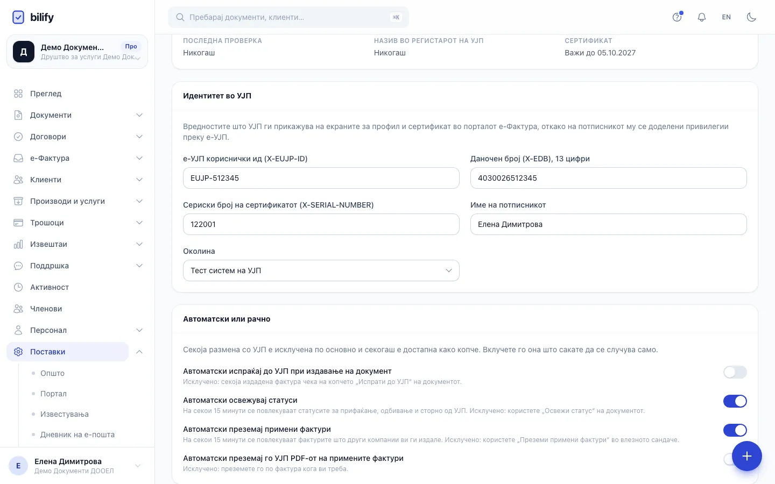Open Известувања settings submenu
The height and width of the screenshot is (484, 775).
(x=65, y=414)
